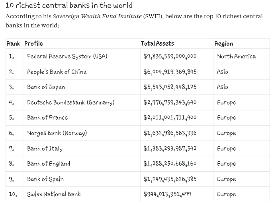Click the Rank column header
274x203 pixels.
(13, 44)
